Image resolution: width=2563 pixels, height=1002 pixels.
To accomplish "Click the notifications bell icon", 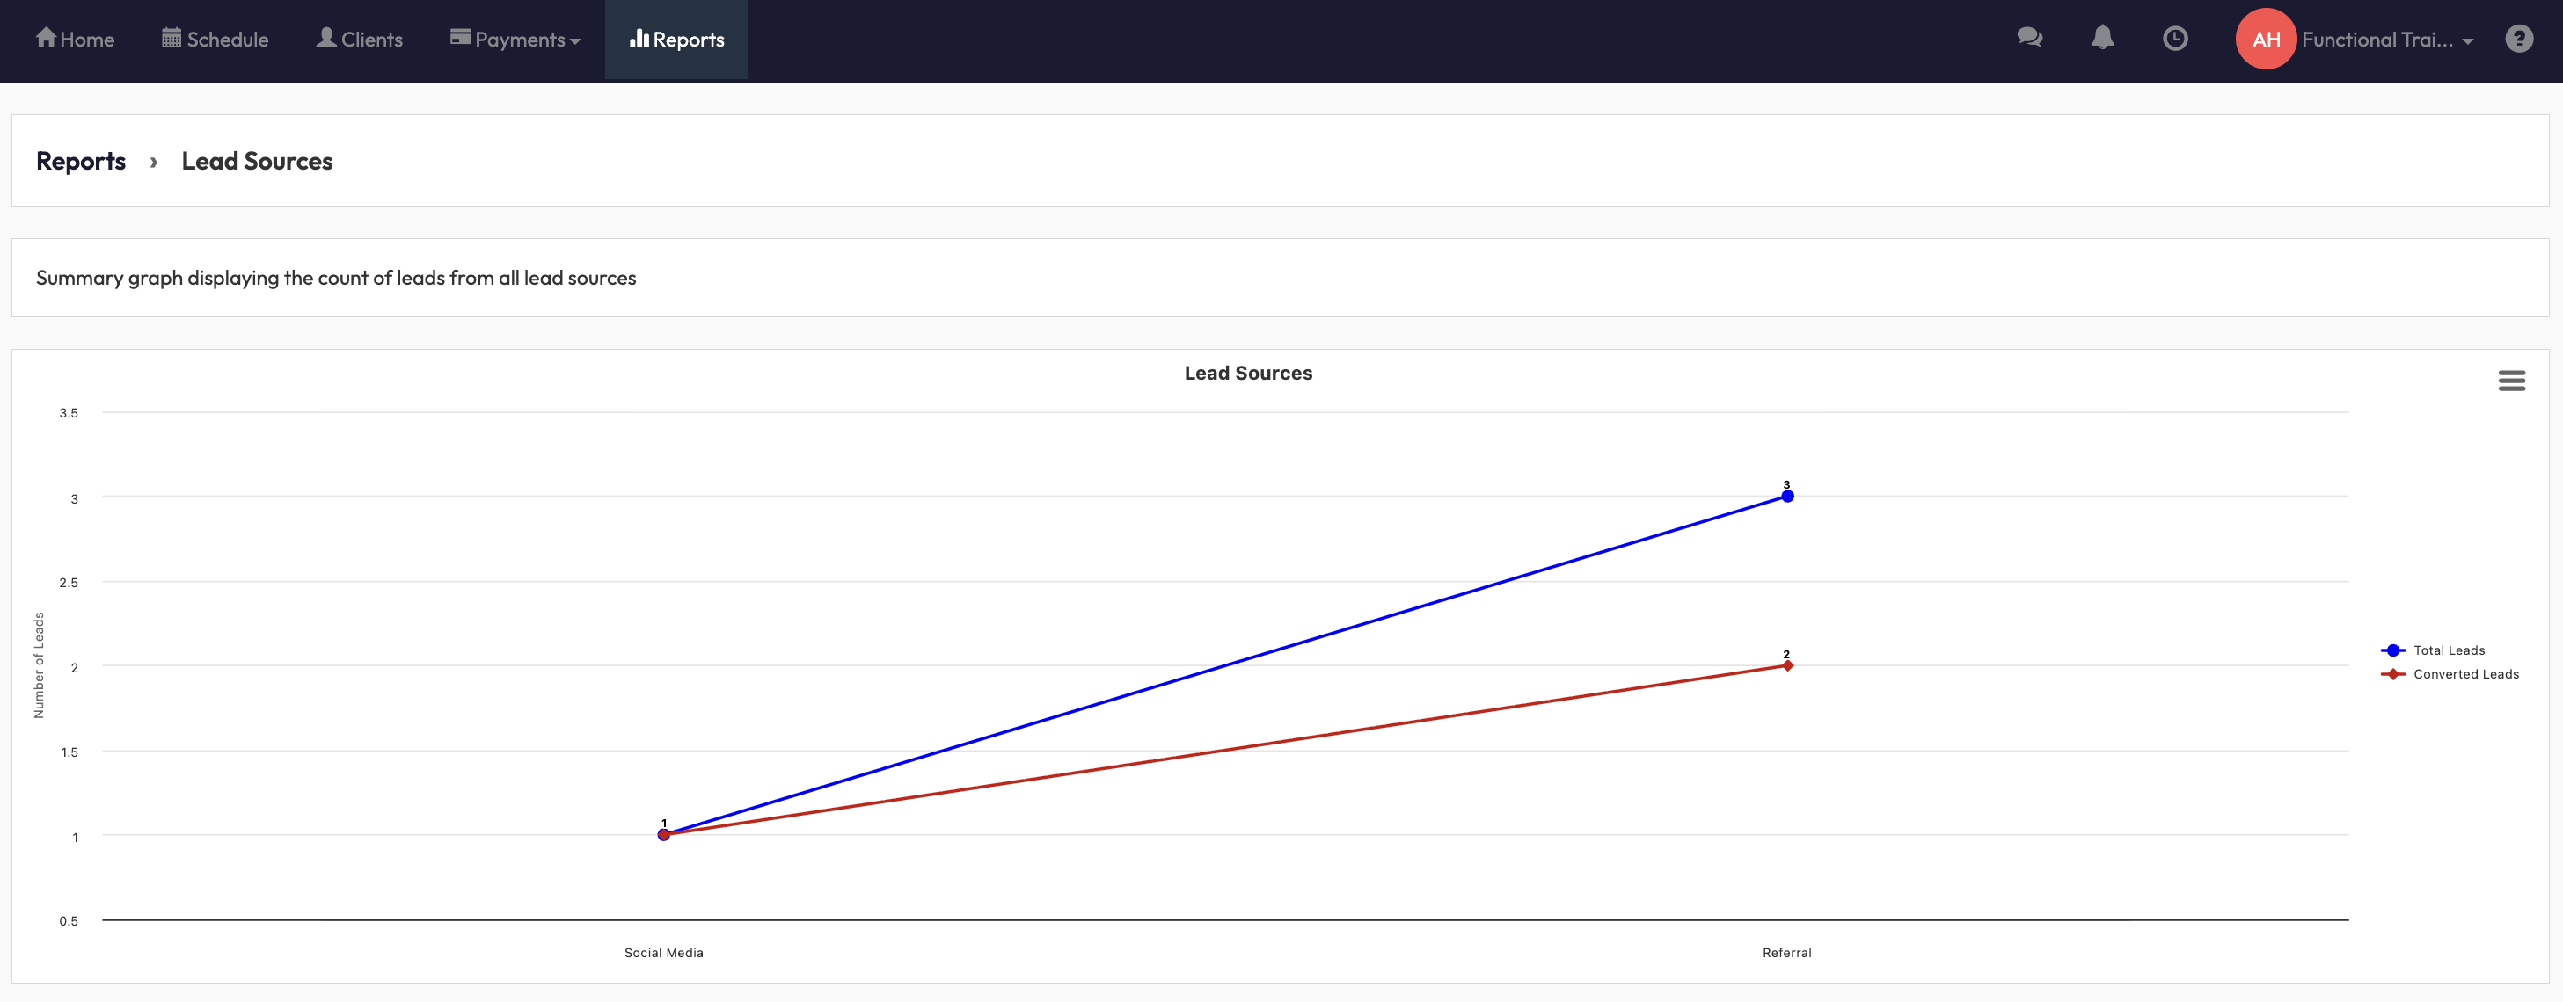I will [x=2101, y=39].
